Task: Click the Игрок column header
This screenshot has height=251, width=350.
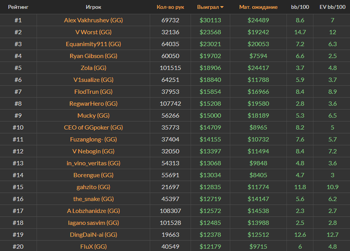Action: (93, 7)
